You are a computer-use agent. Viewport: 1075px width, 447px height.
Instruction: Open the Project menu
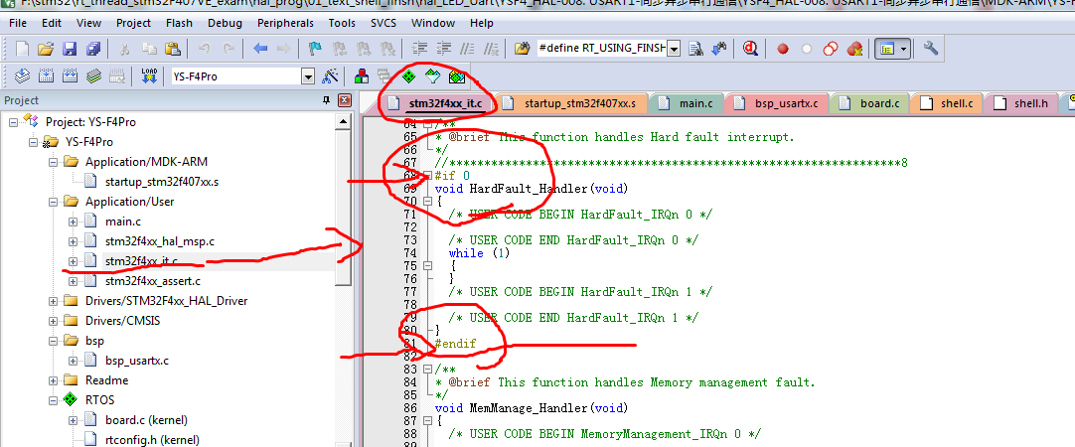134,23
